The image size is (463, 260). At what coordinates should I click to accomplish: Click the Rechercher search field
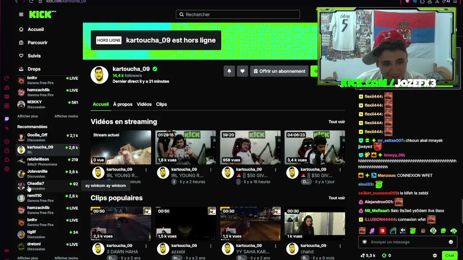click(x=238, y=14)
